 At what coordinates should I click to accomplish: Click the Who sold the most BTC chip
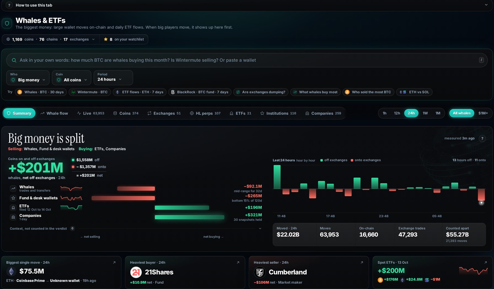(368, 92)
